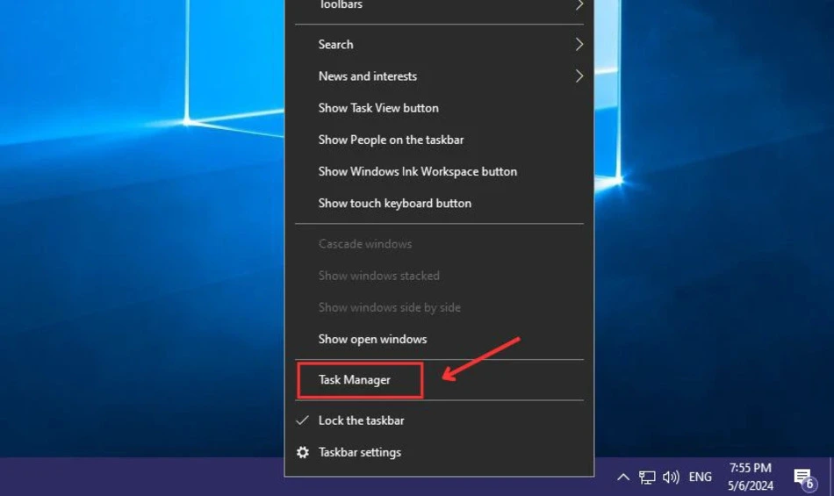Select the greyed Show windows side by side
The width and height of the screenshot is (834, 496).
pos(439,308)
